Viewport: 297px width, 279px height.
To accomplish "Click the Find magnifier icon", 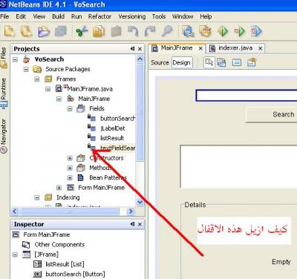I will coord(167,31).
